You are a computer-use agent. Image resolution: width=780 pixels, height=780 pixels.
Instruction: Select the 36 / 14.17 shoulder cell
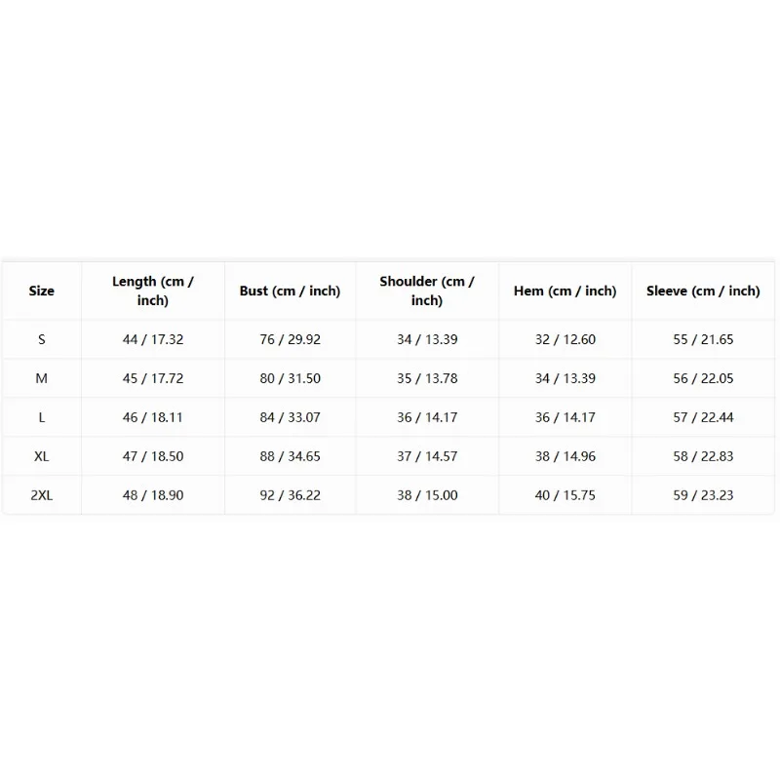click(x=427, y=417)
